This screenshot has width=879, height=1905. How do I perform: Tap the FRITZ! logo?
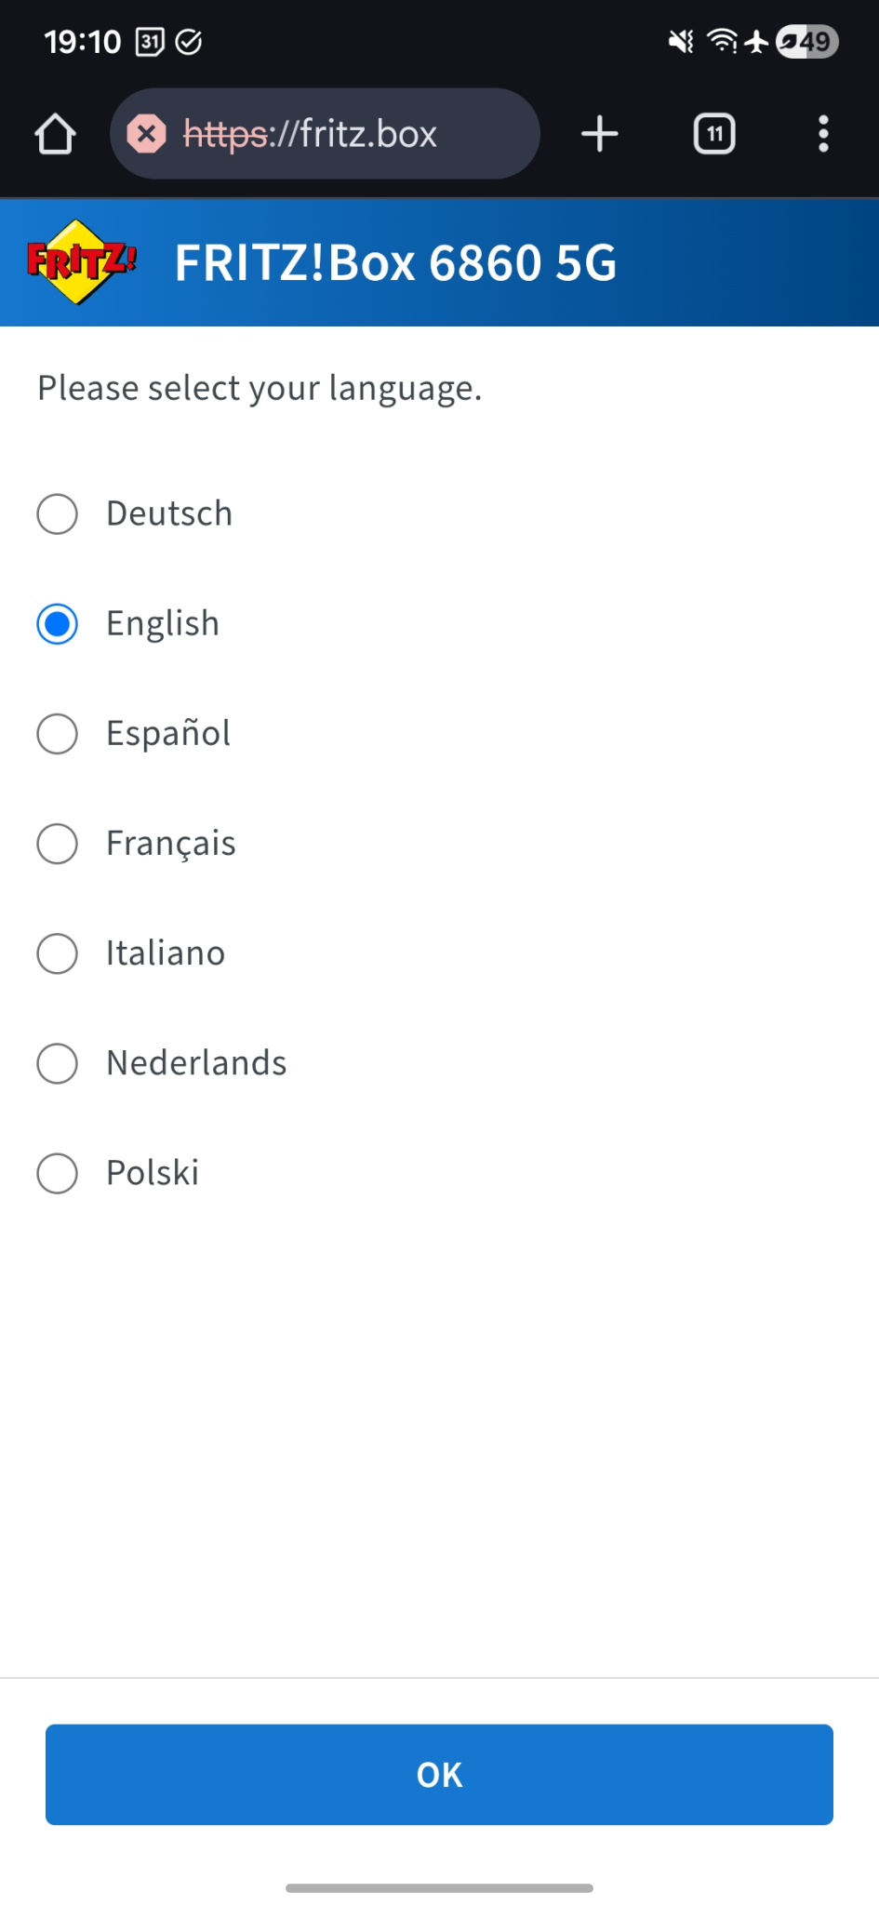[82, 262]
